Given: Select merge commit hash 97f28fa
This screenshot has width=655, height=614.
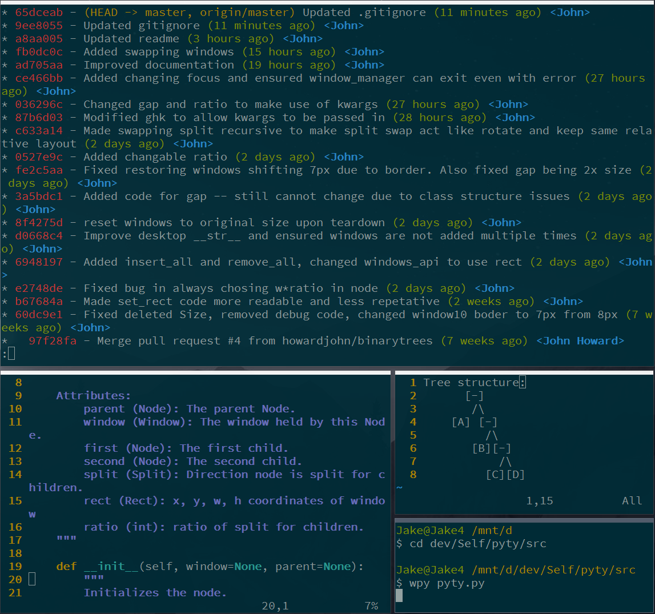Looking at the screenshot, I should pyautogui.click(x=53, y=341).
